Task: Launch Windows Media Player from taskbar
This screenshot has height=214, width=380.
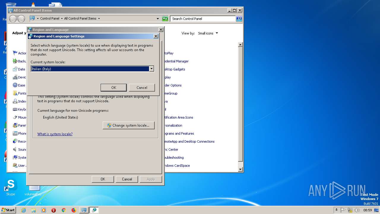Action: 44,210
